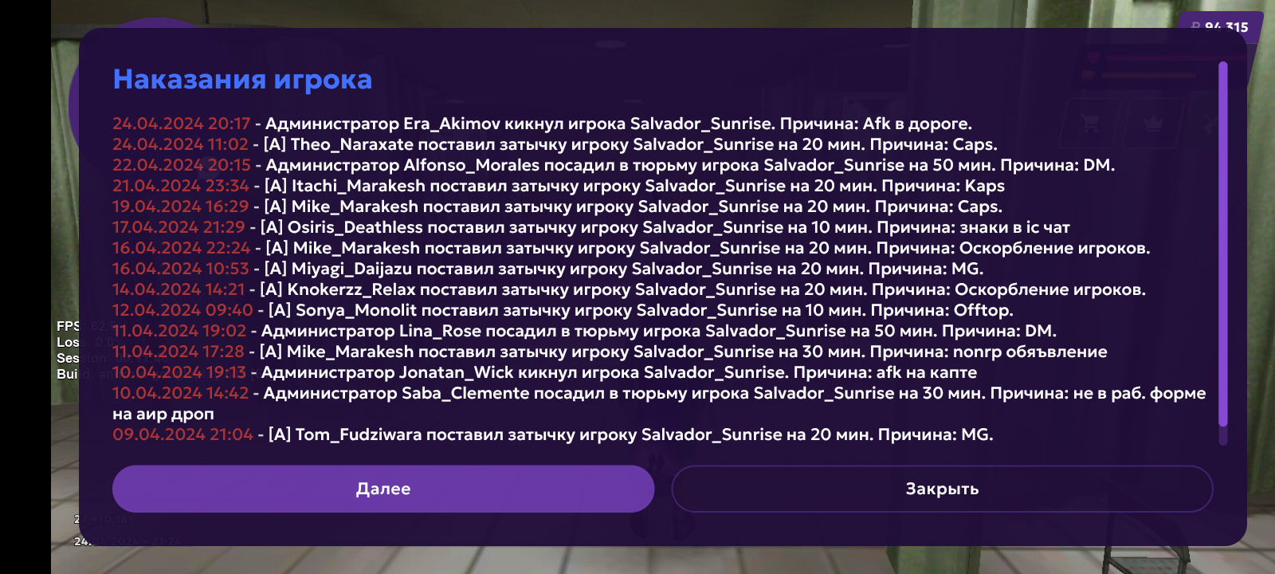This screenshot has width=1275, height=574.
Task: Select the Era_Akimov kick entry dated 24.04.2024
Action: click(542, 123)
